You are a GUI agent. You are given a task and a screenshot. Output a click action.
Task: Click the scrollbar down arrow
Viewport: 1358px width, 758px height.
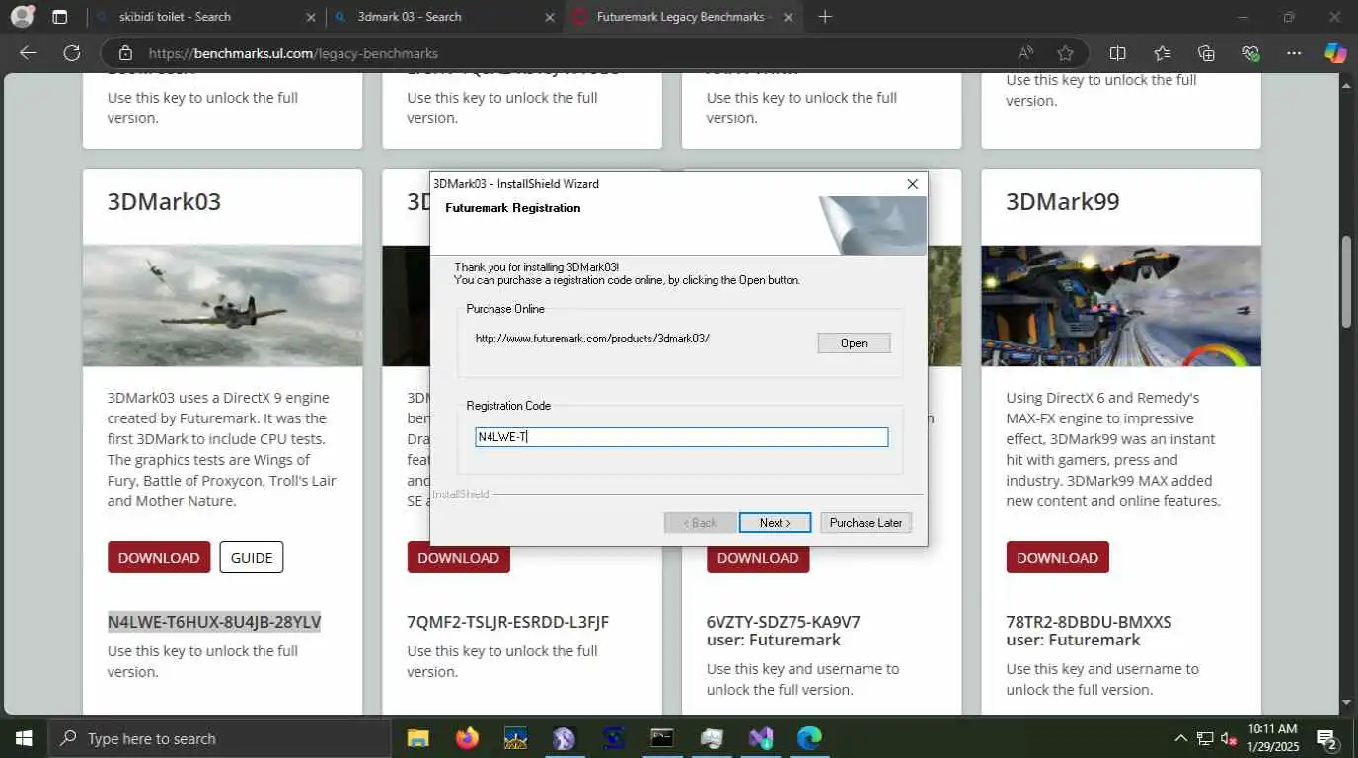tap(1348, 703)
